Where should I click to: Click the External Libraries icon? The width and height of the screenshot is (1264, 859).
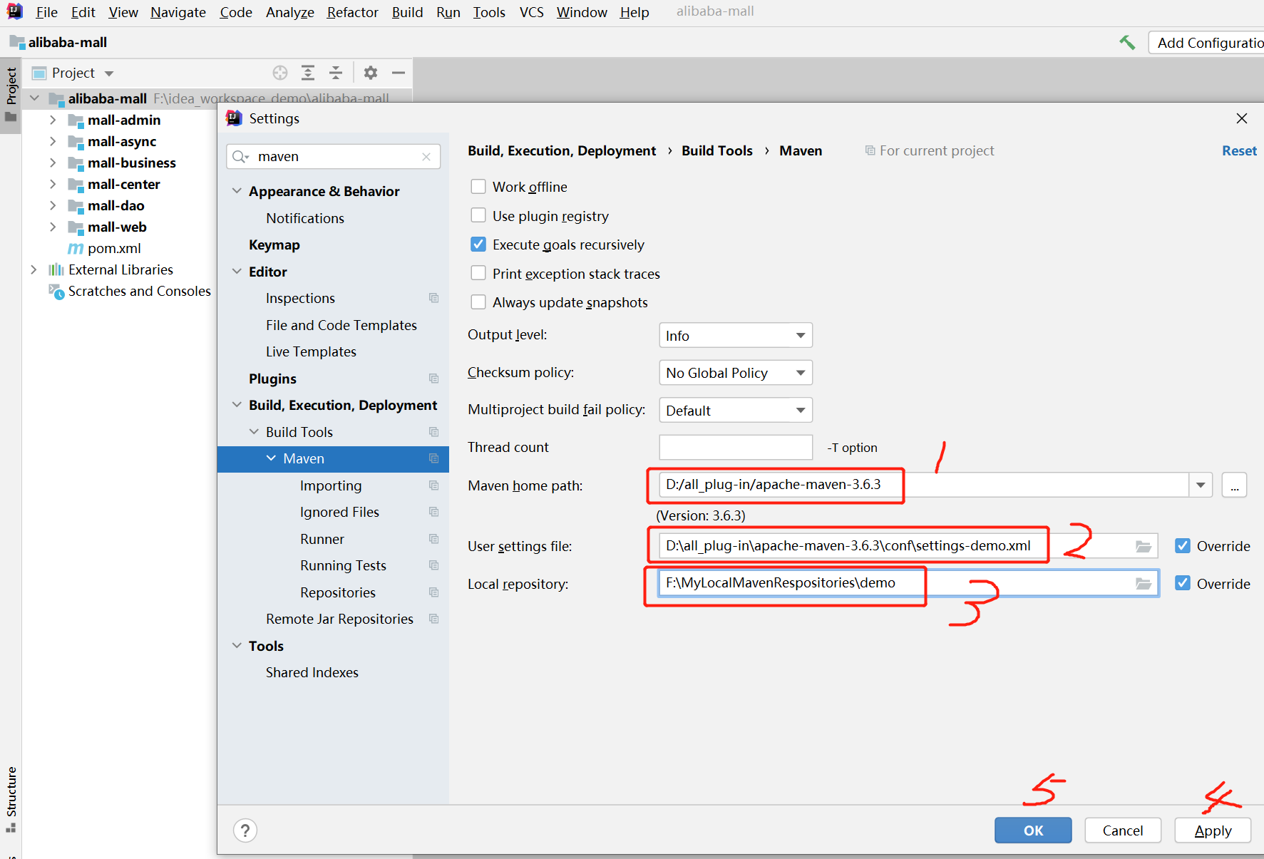click(x=56, y=269)
